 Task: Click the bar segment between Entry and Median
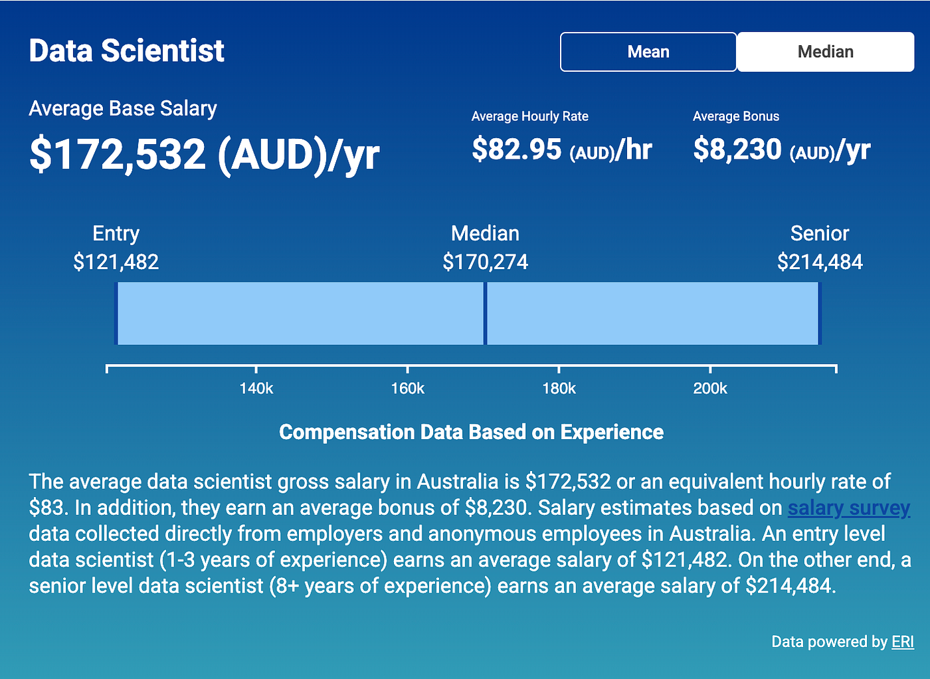300,314
